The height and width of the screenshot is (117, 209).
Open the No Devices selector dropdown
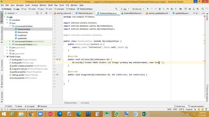coord(138,9)
